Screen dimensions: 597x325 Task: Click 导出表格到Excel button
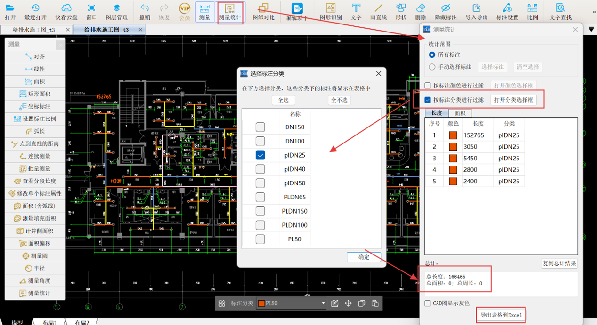pos(501,315)
